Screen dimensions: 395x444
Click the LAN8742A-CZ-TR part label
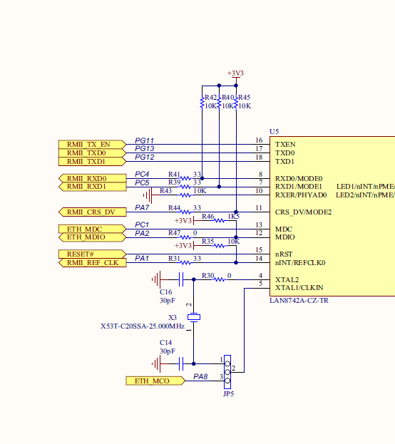coord(299,301)
